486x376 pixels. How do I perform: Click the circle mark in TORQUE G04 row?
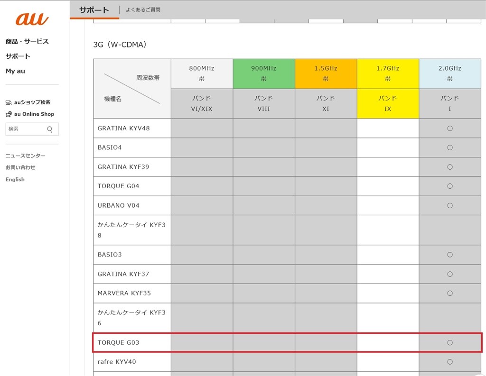pyautogui.click(x=450, y=186)
